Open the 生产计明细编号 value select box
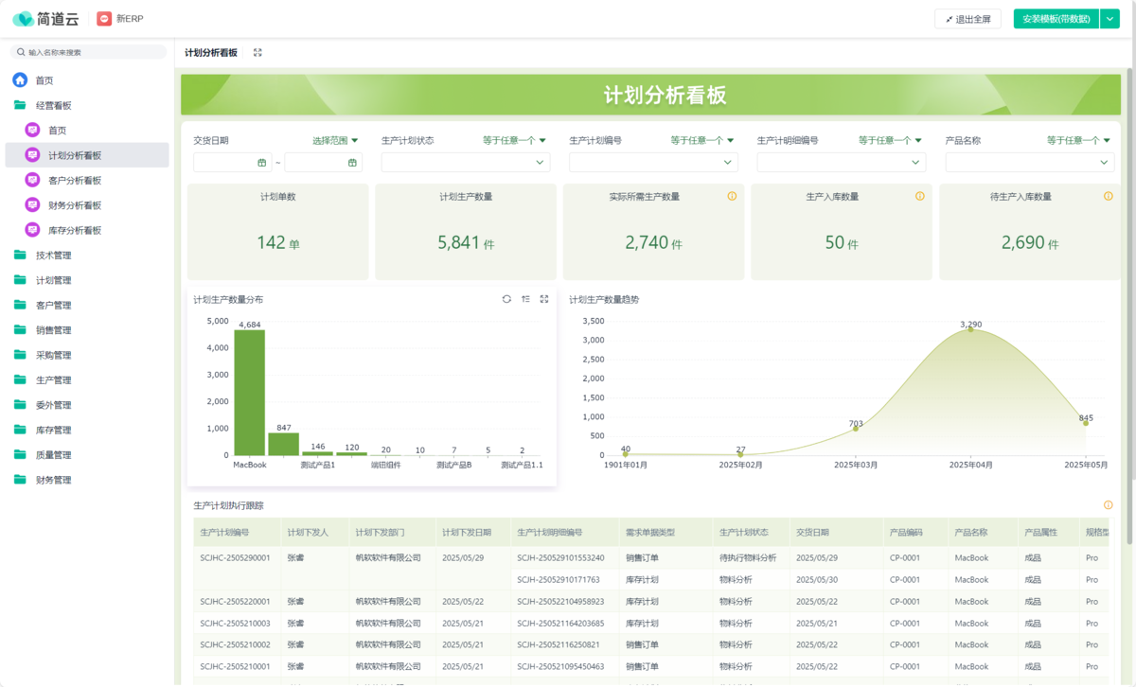This screenshot has width=1136, height=687. (842, 163)
